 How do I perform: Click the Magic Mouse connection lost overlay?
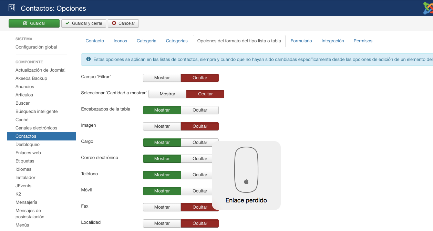pyautogui.click(x=246, y=175)
